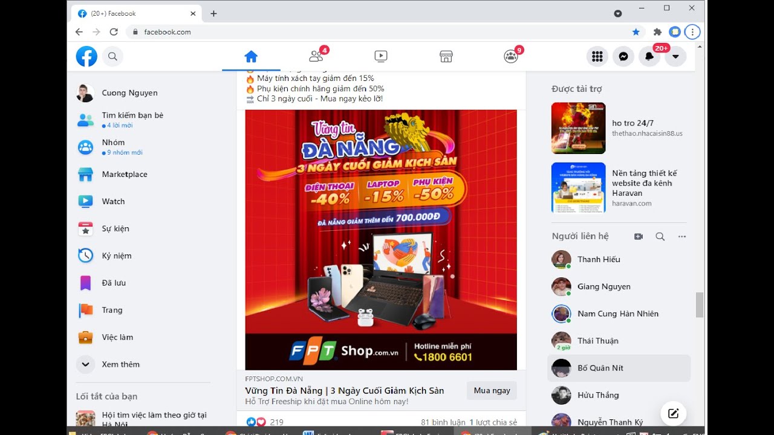Open the Facebook search icon
The width and height of the screenshot is (774, 435).
(x=112, y=56)
